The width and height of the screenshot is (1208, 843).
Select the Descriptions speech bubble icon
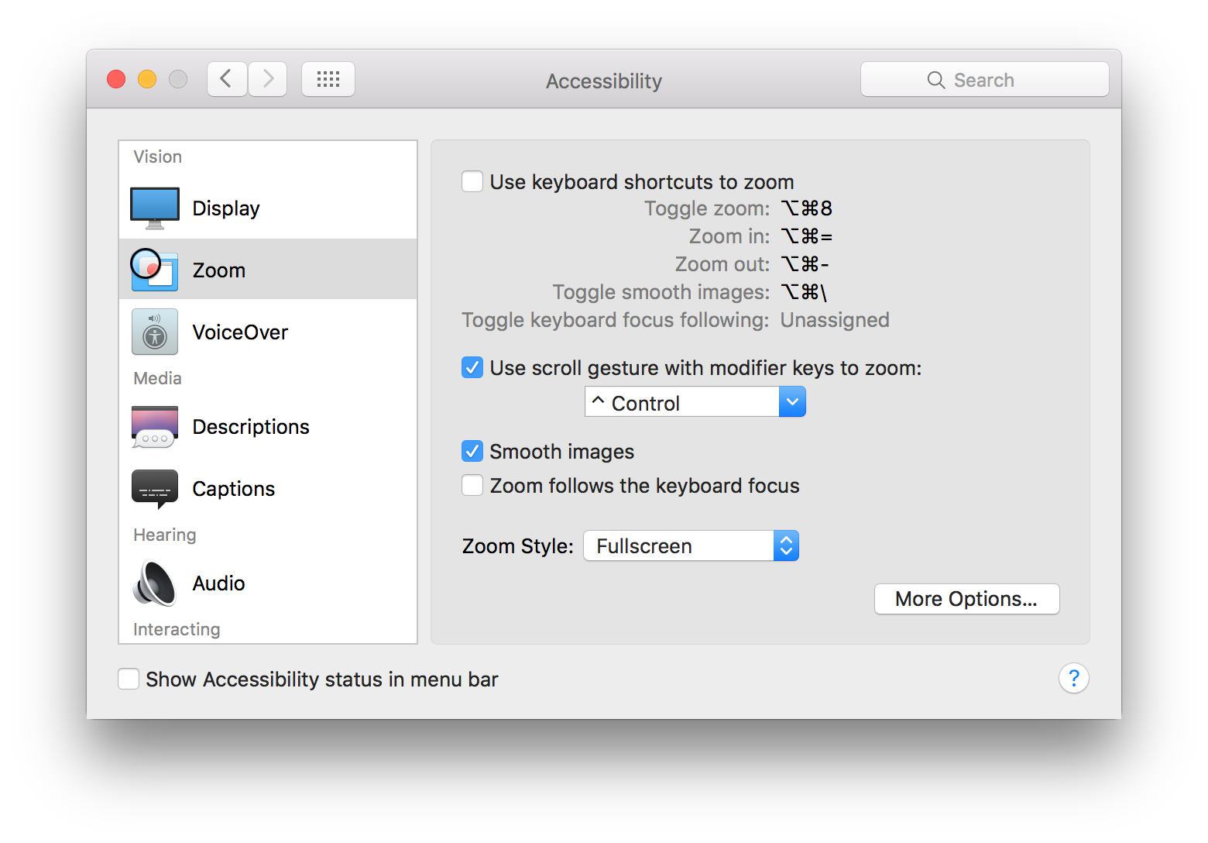click(155, 427)
